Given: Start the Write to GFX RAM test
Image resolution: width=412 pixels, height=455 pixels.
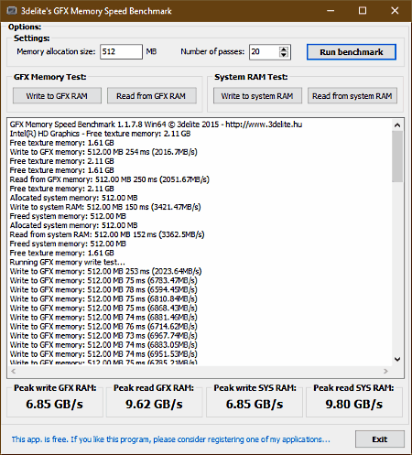Looking at the screenshot, I should pos(57,96).
